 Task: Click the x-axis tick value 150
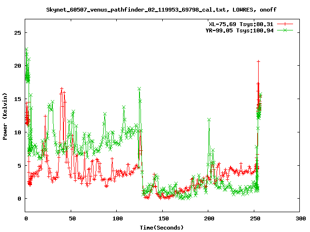[164, 218]
